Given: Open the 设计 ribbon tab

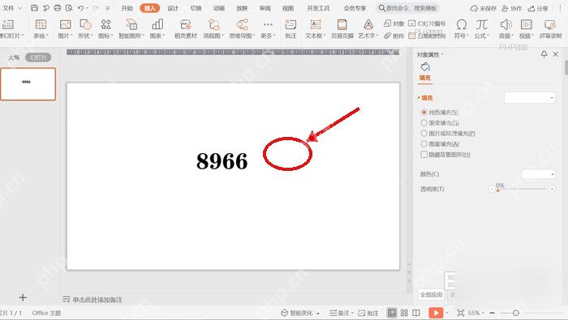Looking at the screenshot, I should (x=173, y=8).
